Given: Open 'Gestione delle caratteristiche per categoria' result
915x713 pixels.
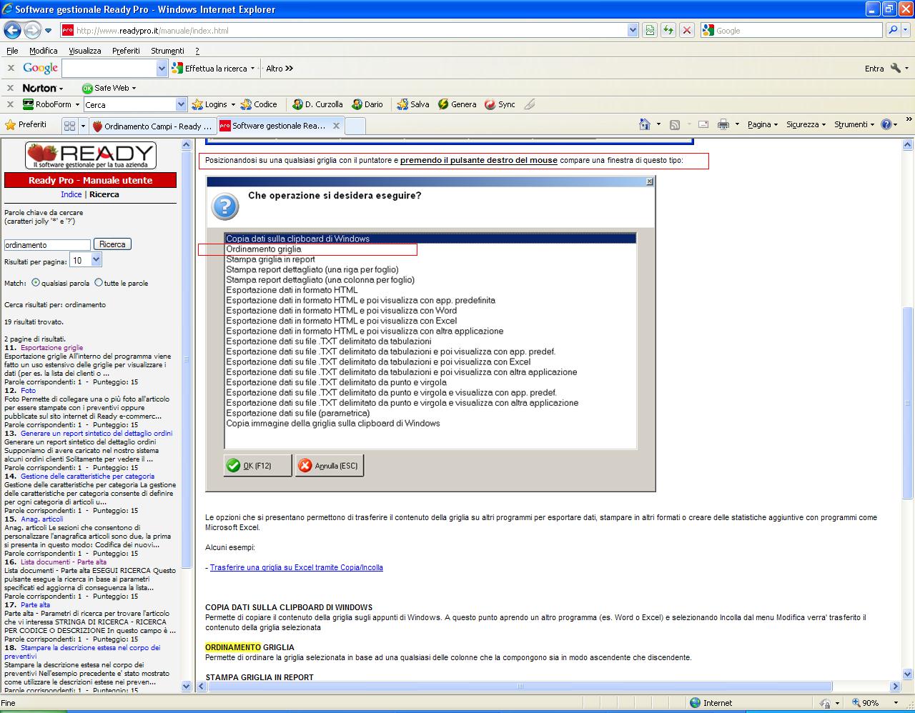Looking at the screenshot, I should (87, 476).
